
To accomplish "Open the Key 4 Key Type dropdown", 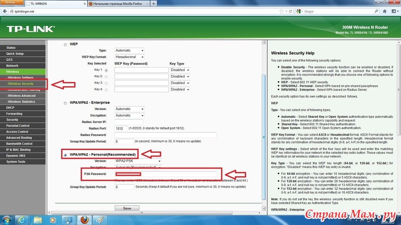I will coord(180,89).
